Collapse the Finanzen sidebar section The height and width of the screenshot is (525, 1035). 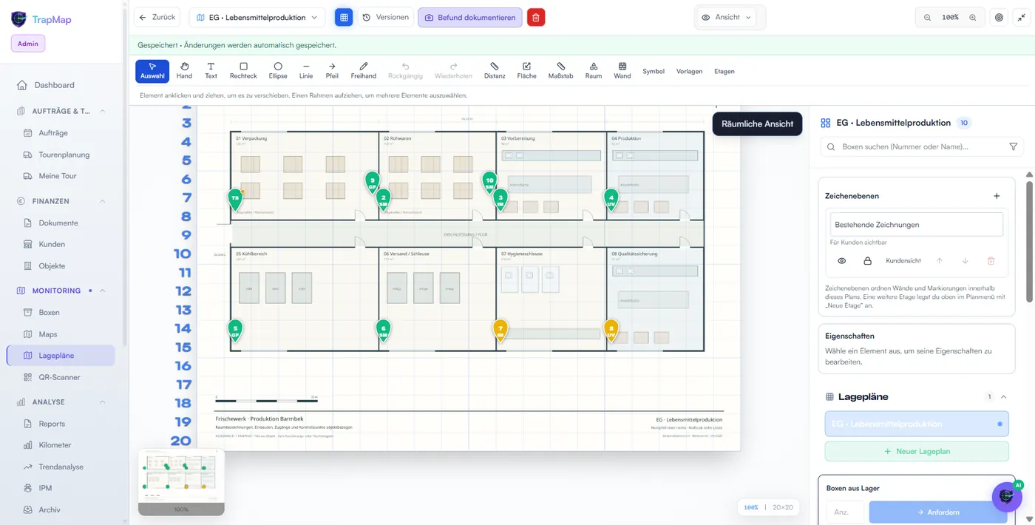[102, 201]
